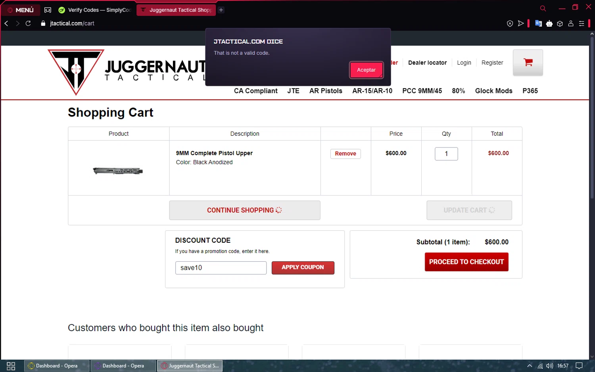Viewport: 595px width, 372px height.
Task: Click the 16:57 taskbar clock
Action: click(x=563, y=366)
